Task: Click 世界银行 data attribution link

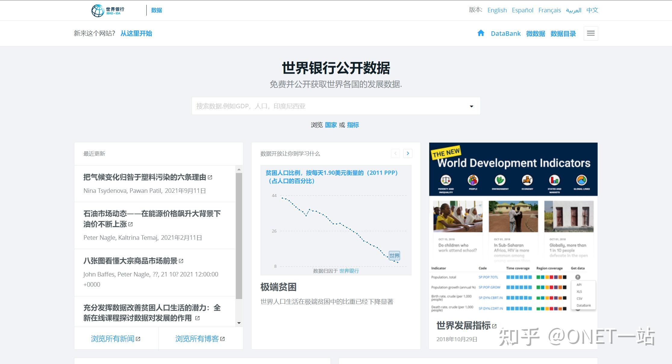Action: coord(349,271)
